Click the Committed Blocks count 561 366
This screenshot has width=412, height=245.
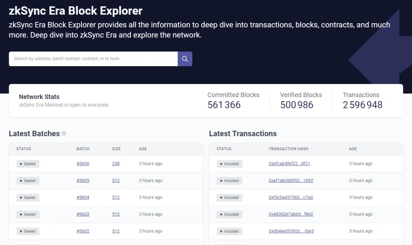point(224,105)
